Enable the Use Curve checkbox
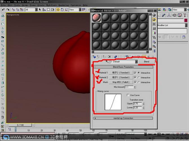Viewport: 189px width, 141px height. point(128,95)
